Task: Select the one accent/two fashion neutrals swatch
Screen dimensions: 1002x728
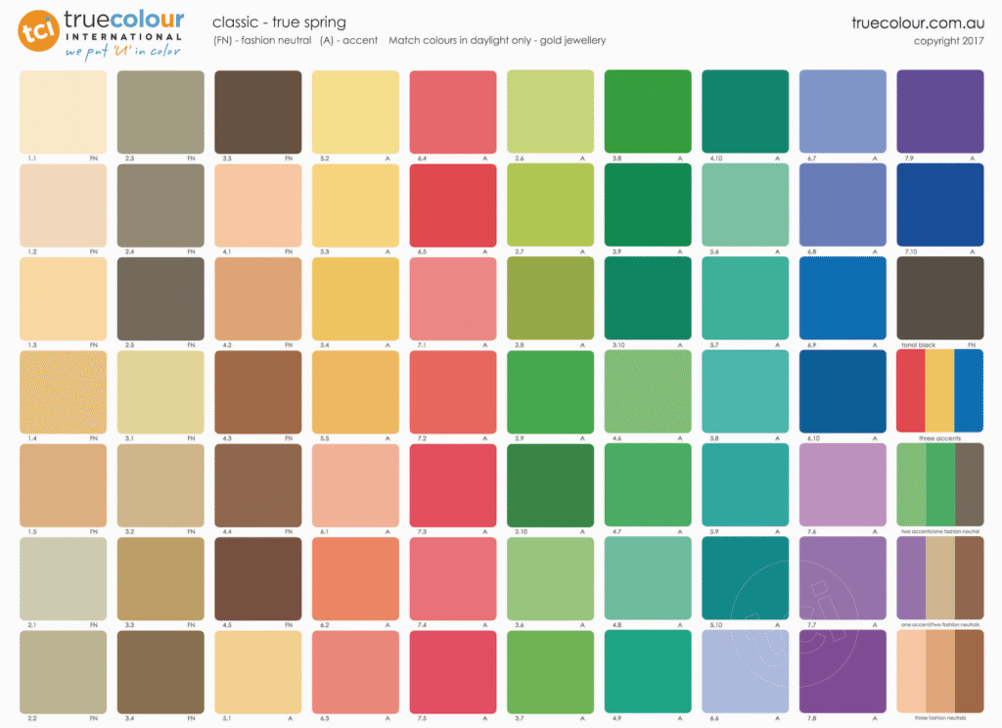Action: point(939,577)
